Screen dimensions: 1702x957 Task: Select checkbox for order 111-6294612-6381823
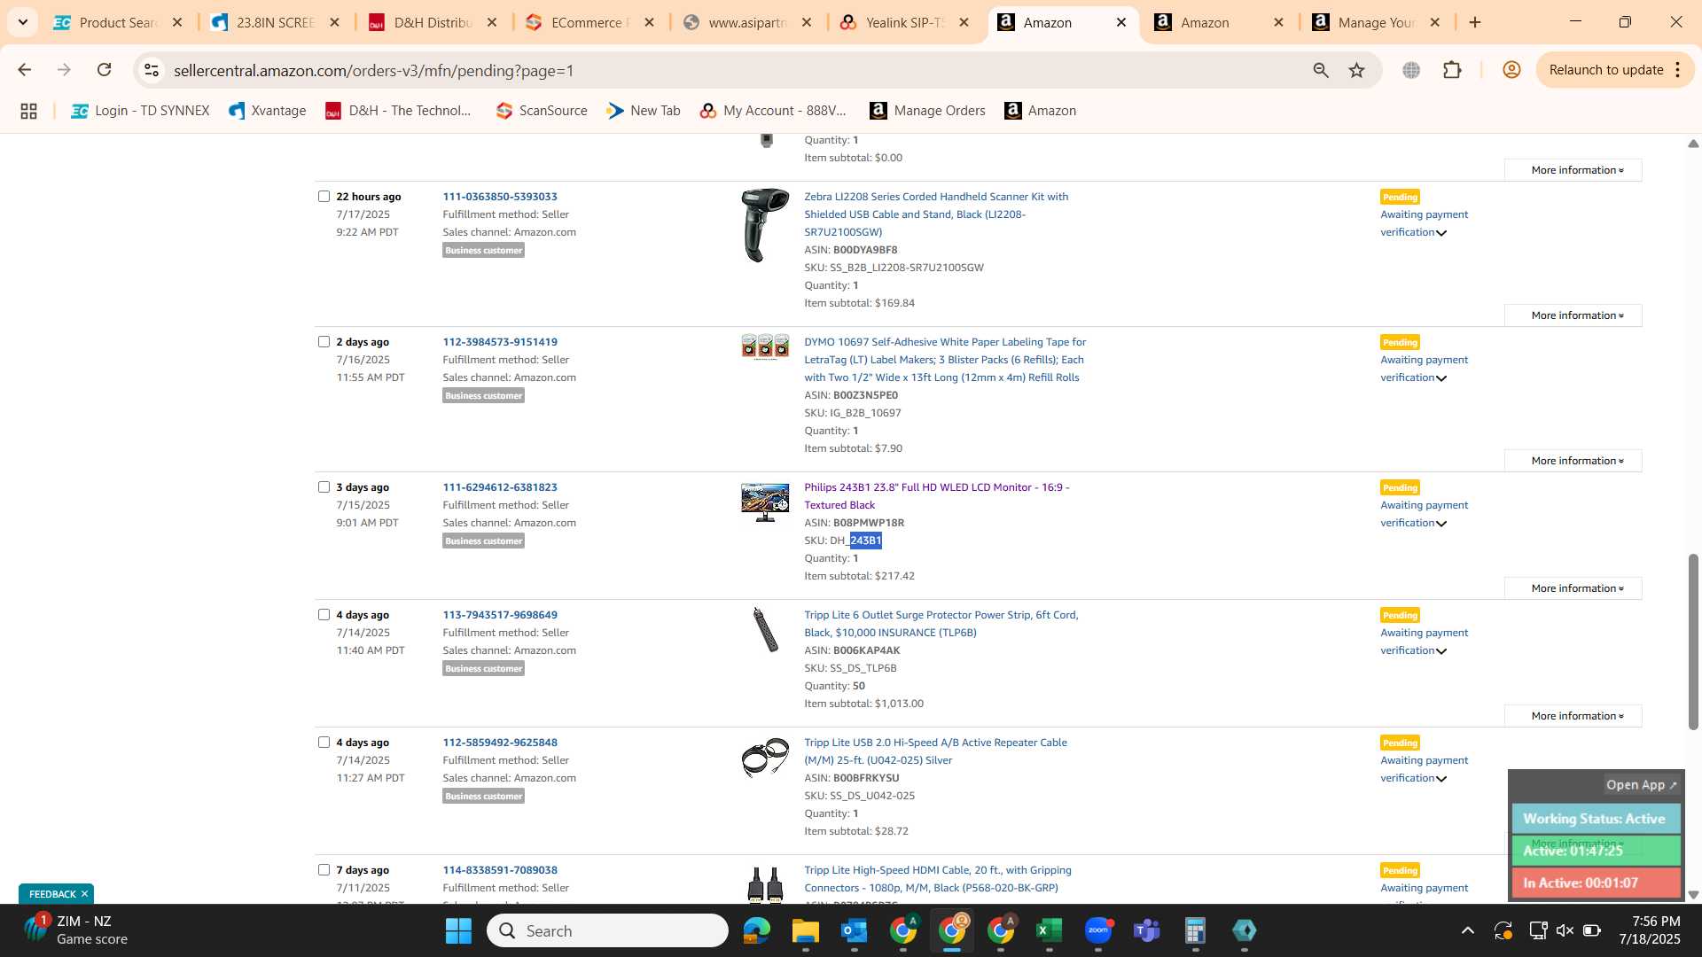(x=324, y=487)
